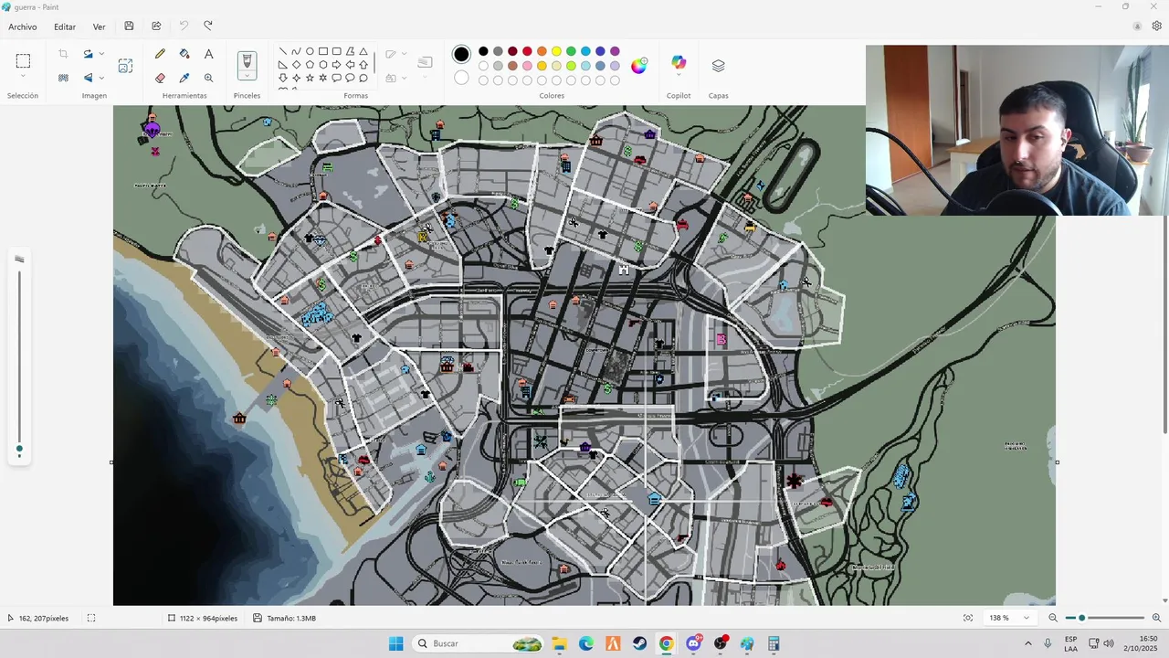This screenshot has width=1169, height=658.
Task: Expand the zoom percentage dropdown
Action: [1027, 618]
